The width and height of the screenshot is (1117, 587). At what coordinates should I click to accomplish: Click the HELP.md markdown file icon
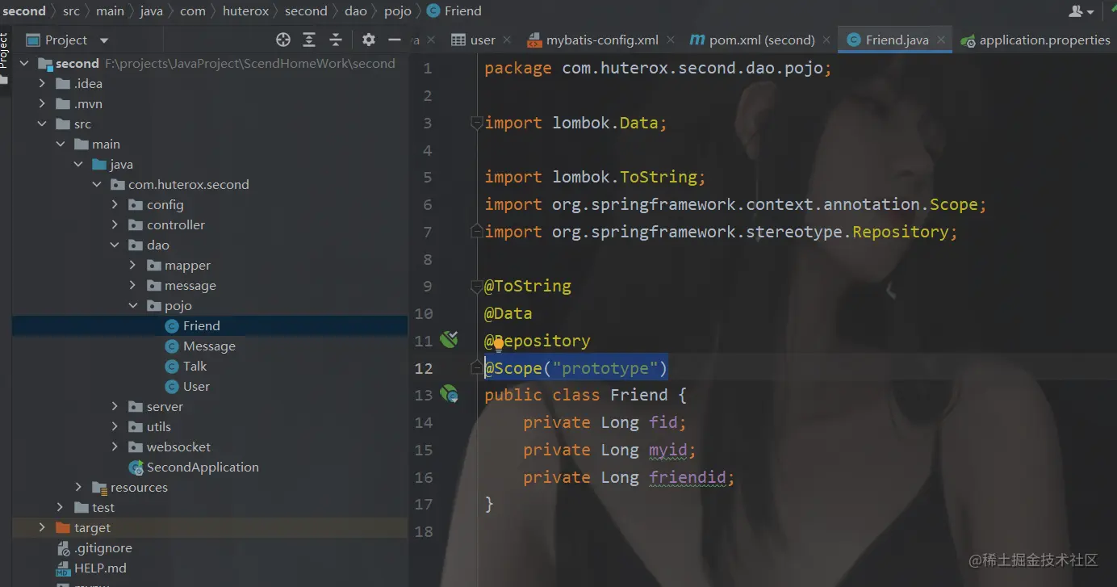pos(64,568)
